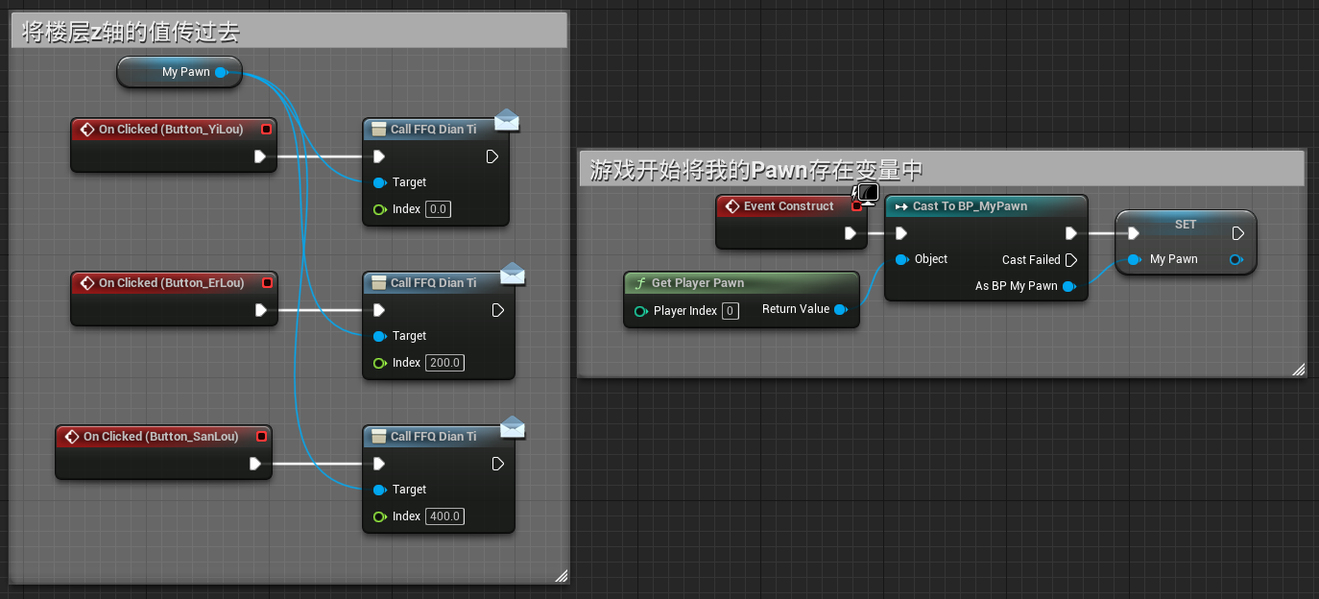Edit the Player Index value 0
Viewport: 1319px width, 599px height.
pyautogui.click(x=731, y=311)
